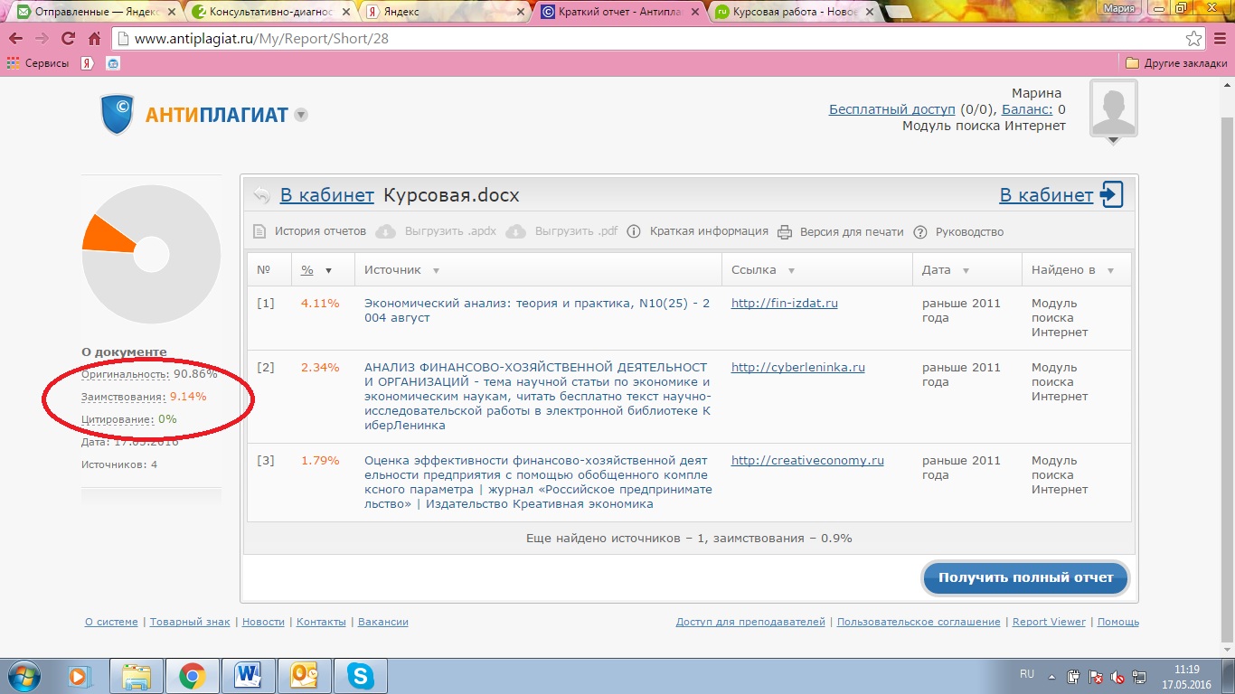Expand the Antiplagiat logo dropdown arrow
Viewport: 1235px width, 694px height.
click(x=301, y=115)
